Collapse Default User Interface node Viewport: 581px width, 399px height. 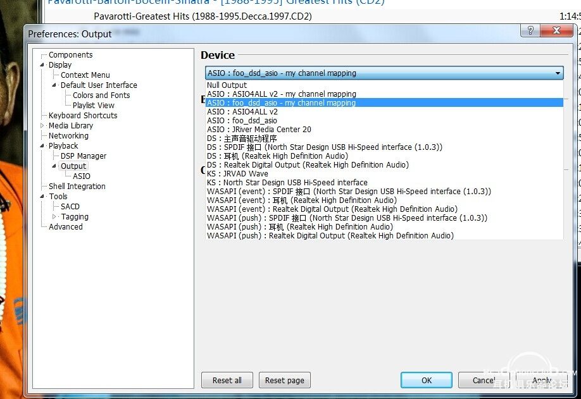54,85
